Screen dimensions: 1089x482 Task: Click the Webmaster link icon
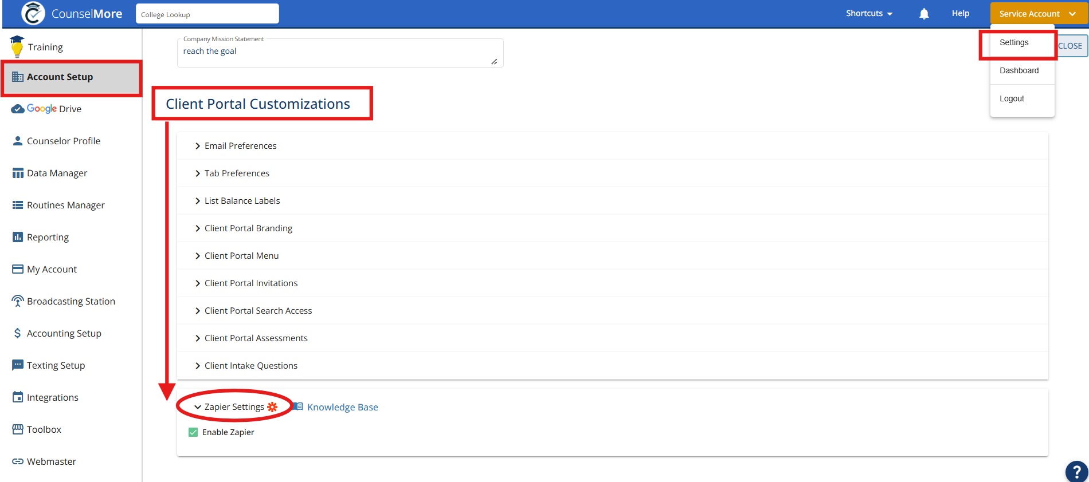pyautogui.click(x=18, y=461)
